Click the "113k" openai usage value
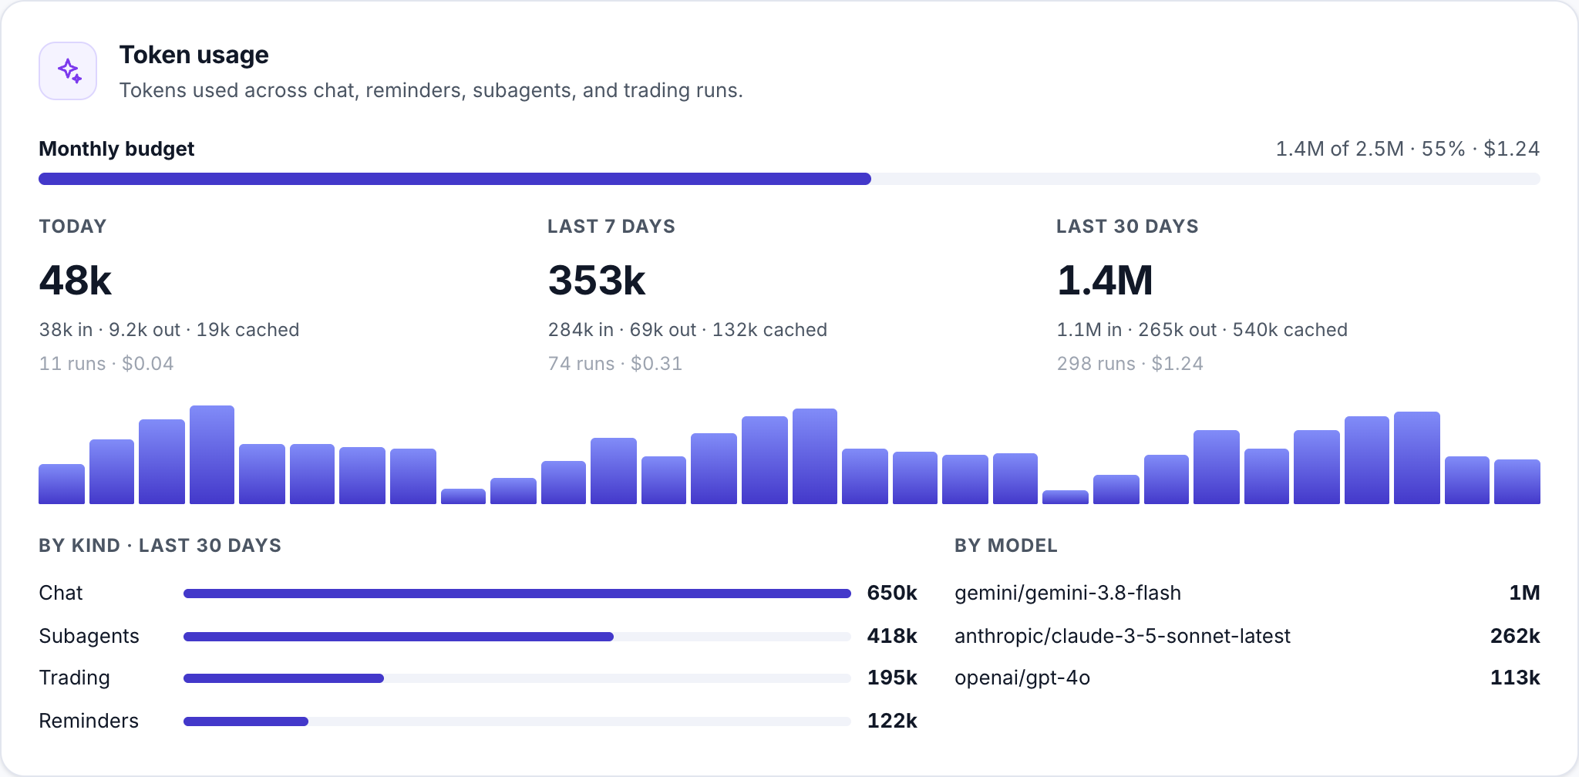Image resolution: width=1579 pixels, height=777 pixels. pos(1515,678)
